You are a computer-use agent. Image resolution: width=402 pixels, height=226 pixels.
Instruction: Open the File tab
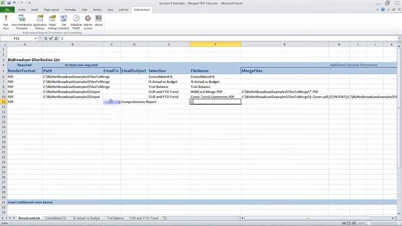7,10
